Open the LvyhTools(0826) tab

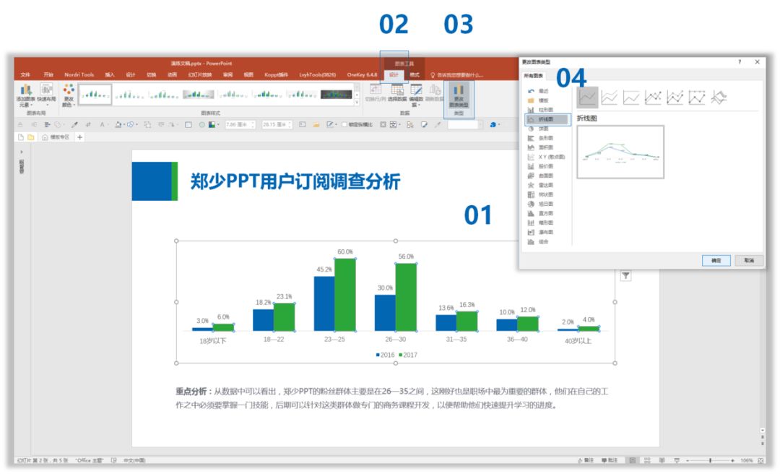click(x=317, y=75)
